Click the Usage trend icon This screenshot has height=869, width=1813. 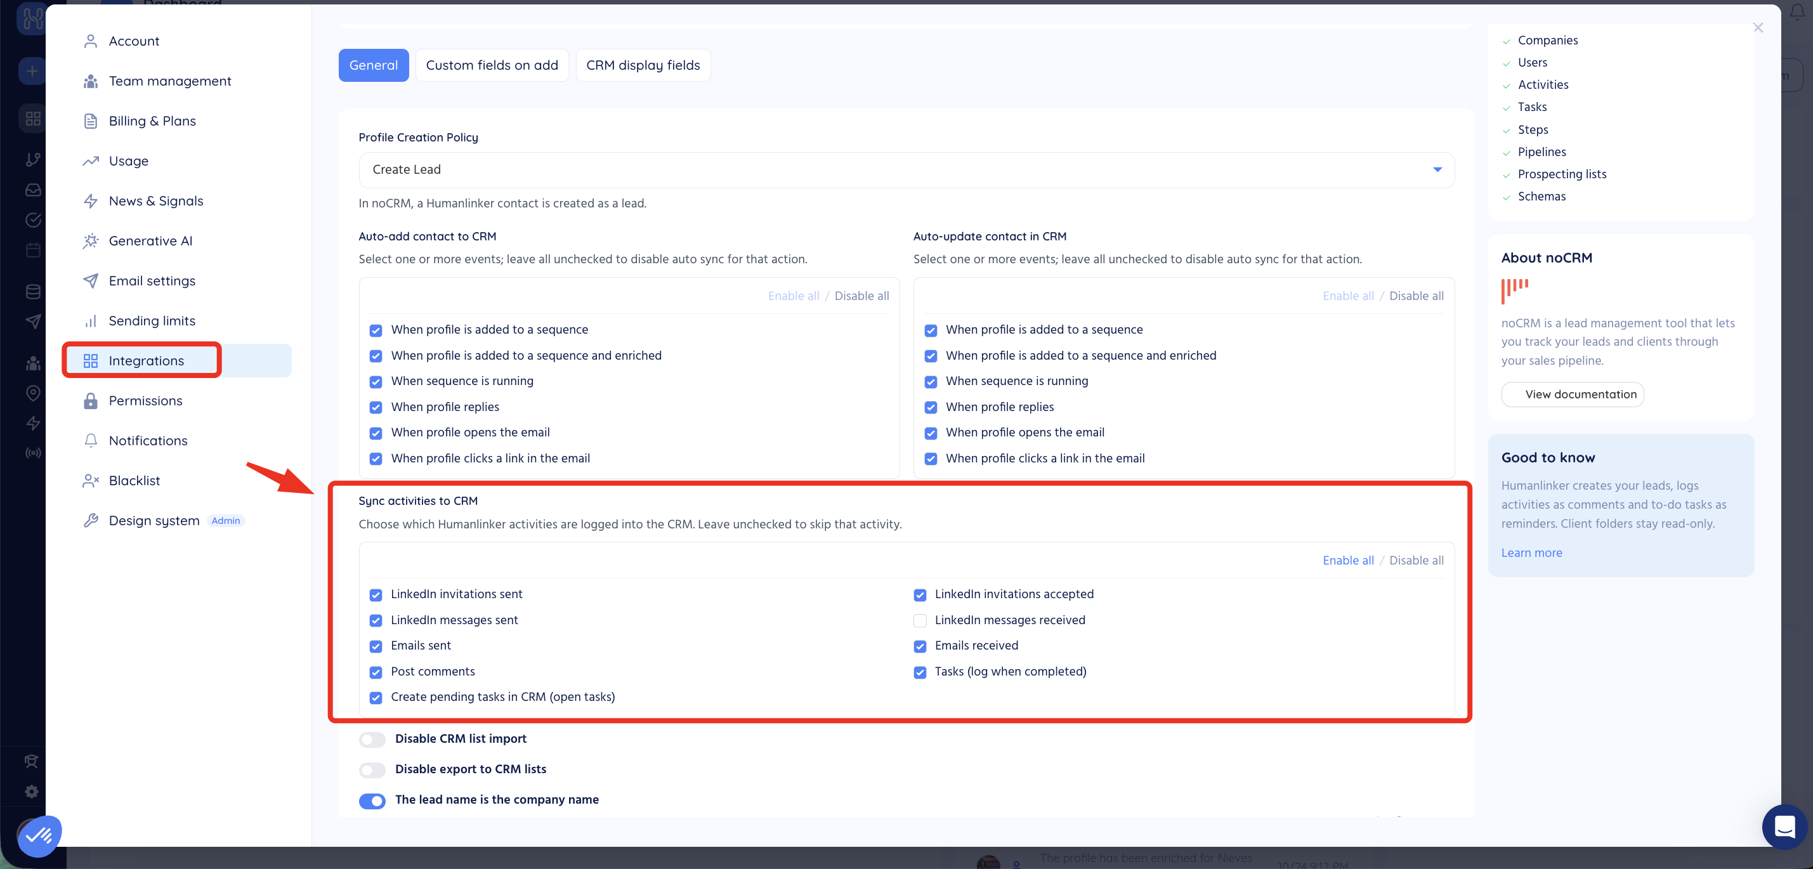click(90, 161)
